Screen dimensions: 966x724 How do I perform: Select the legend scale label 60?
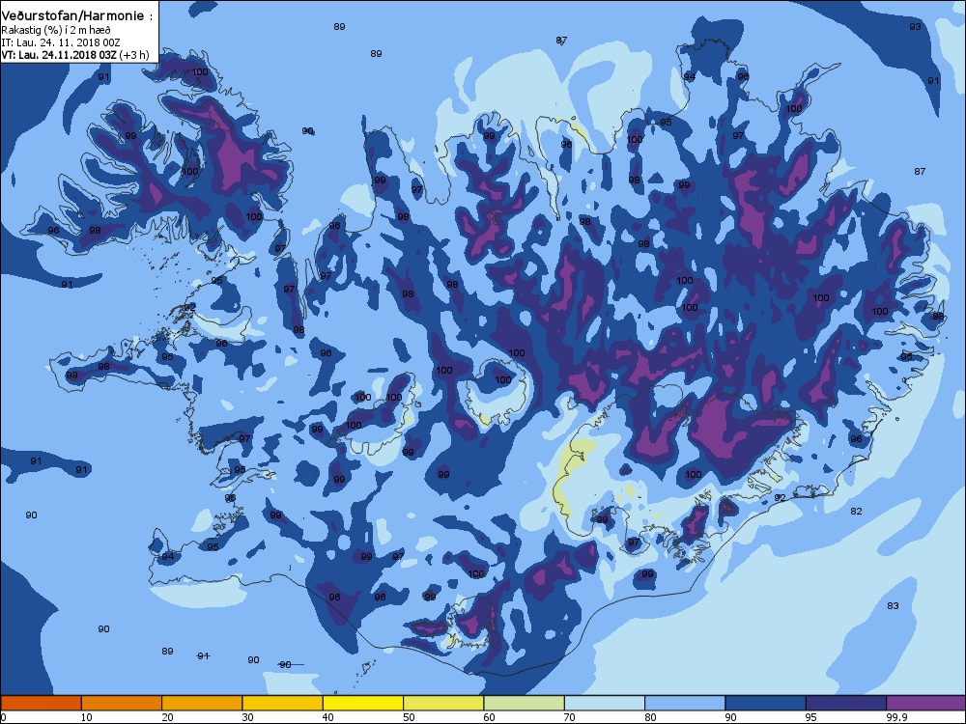tap(489, 717)
